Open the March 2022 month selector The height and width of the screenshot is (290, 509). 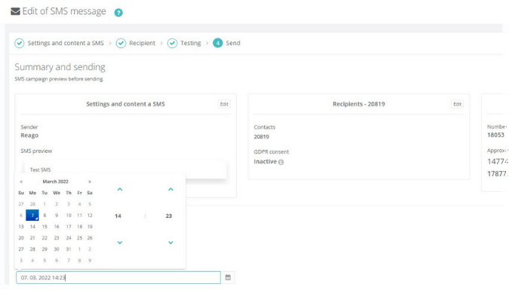click(56, 182)
